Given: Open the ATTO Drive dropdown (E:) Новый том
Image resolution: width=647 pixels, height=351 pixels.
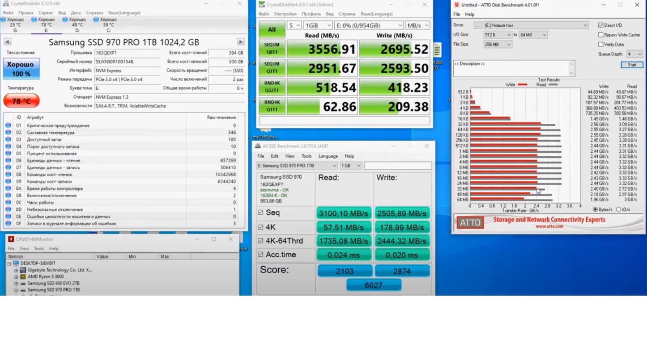Looking at the screenshot, I should pos(536,25).
